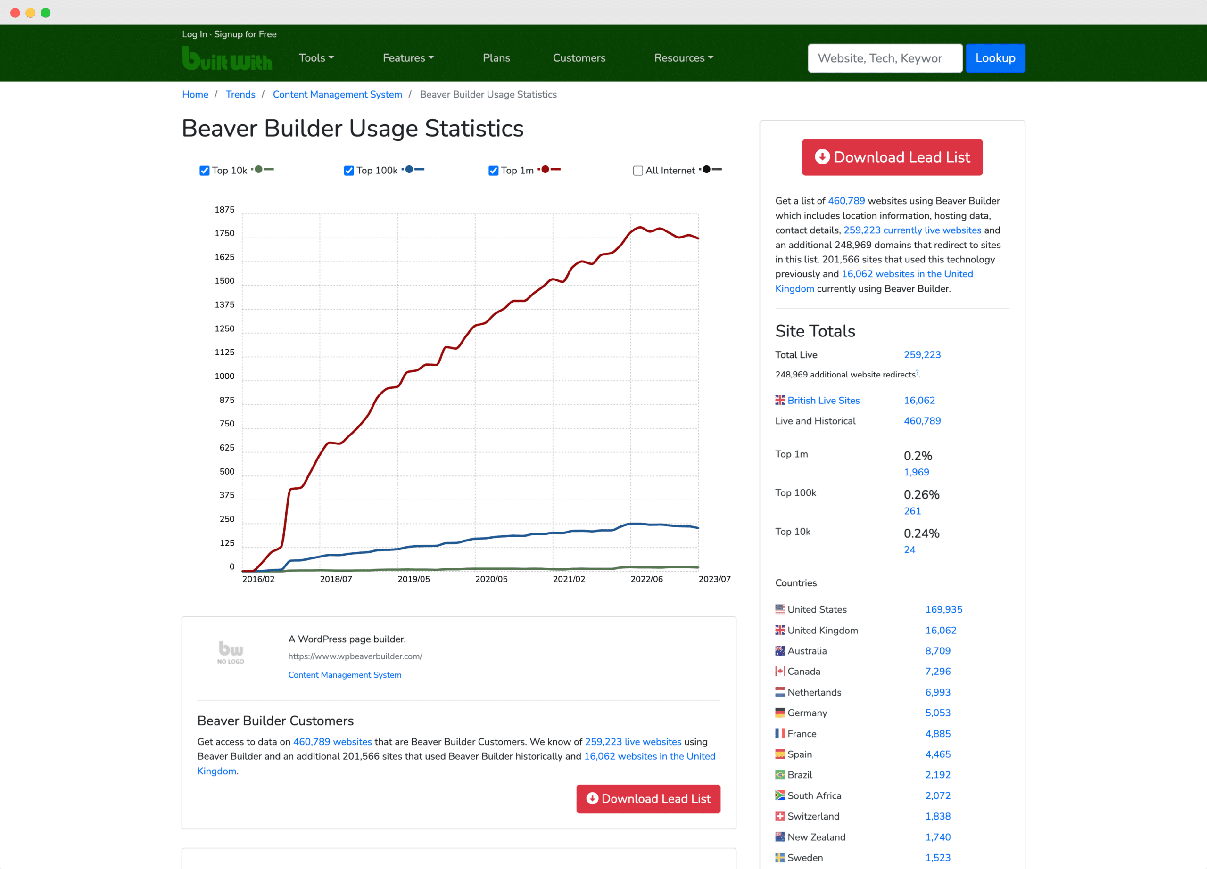Click the British Live Sites count 16,062

click(919, 401)
